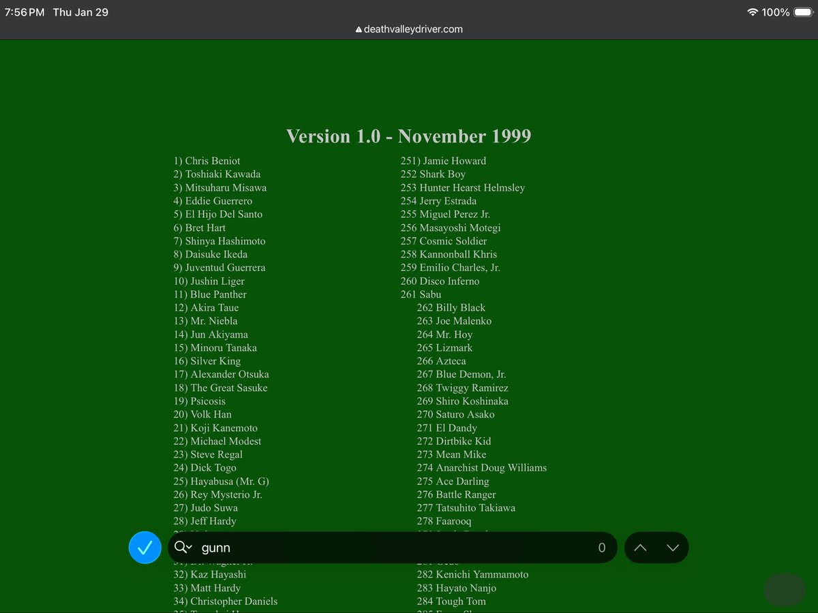Focus the find-on-page field containing 'gunn'
This screenshot has width=818, height=613.
click(x=393, y=548)
